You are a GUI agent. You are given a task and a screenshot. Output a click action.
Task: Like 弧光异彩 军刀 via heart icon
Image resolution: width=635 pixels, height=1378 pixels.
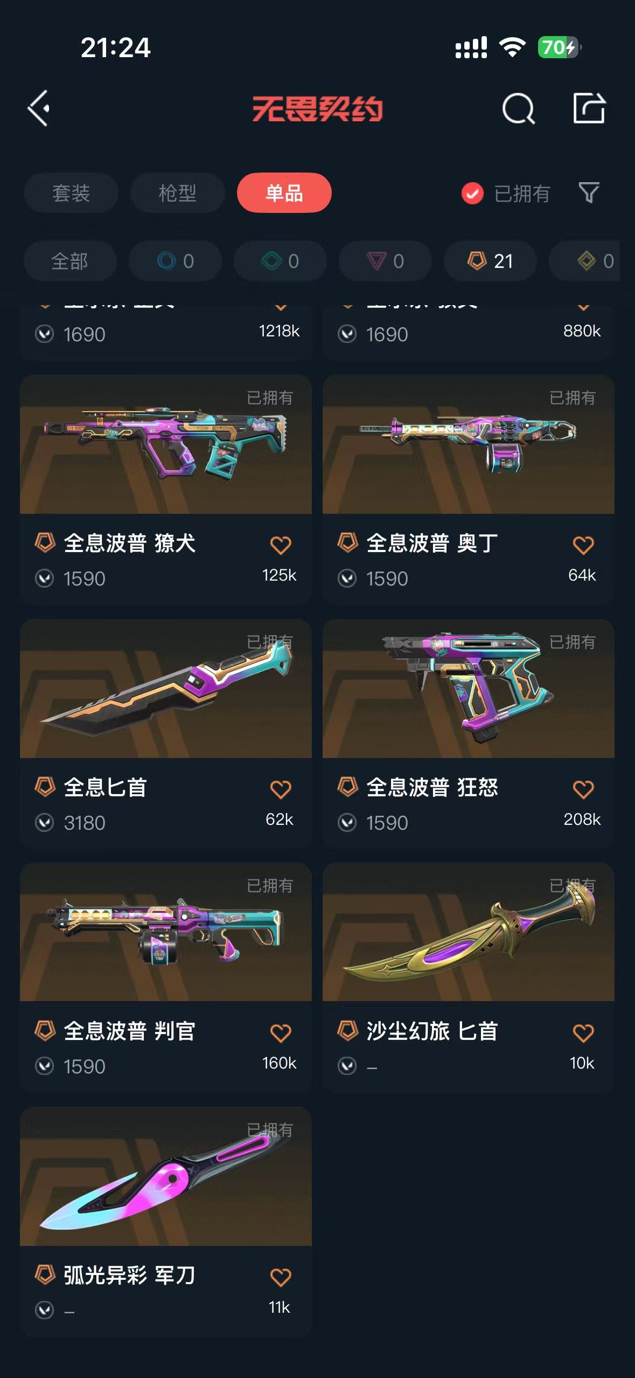click(281, 1277)
